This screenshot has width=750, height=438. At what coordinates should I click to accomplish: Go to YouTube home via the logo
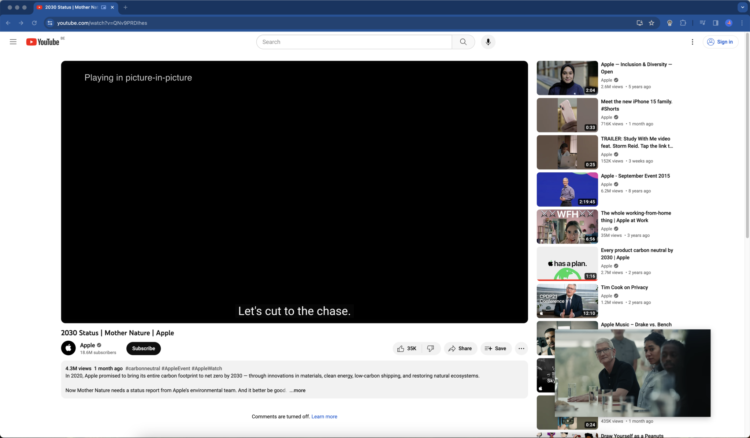[x=43, y=42]
